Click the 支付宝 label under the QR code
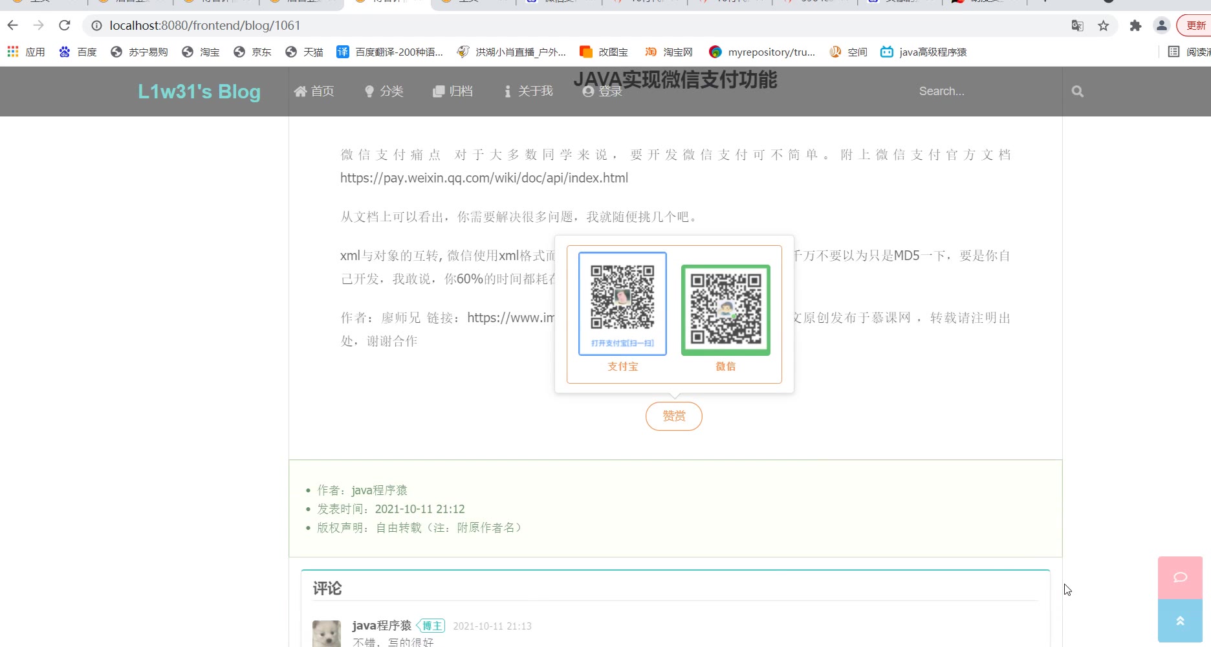Screen dimensions: 1211x647 (x=622, y=366)
